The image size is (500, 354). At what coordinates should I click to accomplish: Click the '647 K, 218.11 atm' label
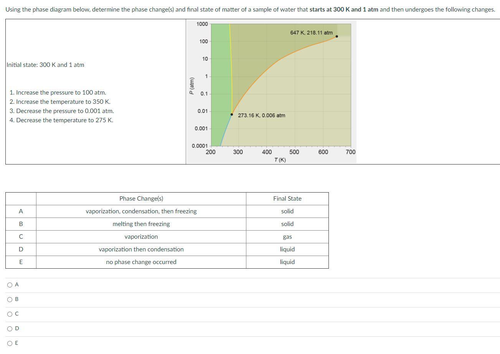pyautogui.click(x=311, y=33)
